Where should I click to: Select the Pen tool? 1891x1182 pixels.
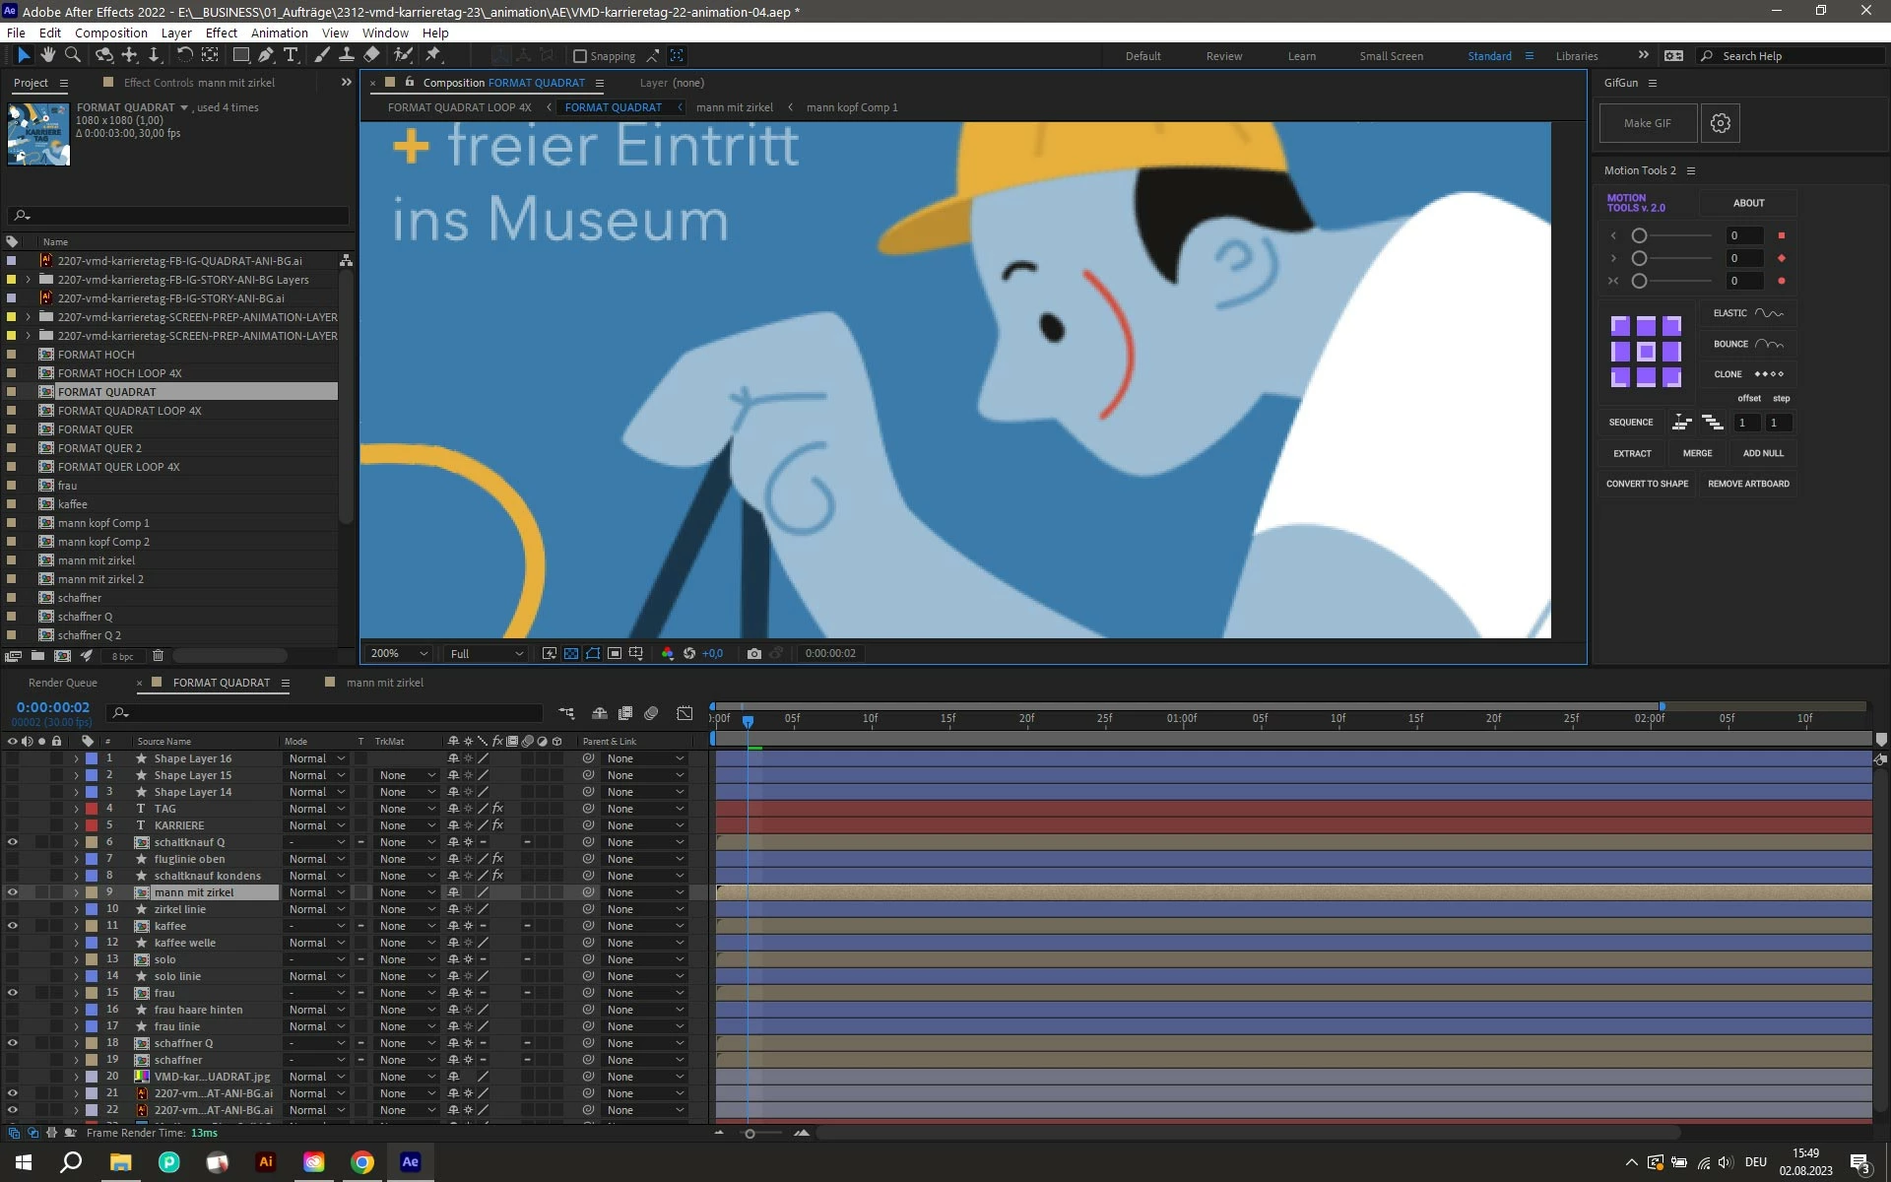[x=266, y=55]
